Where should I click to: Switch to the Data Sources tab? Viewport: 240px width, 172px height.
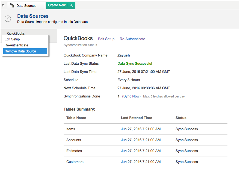(26, 5)
